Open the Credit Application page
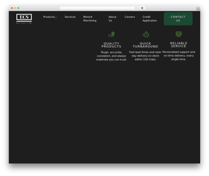The image size is (209, 176). (x=150, y=19)
